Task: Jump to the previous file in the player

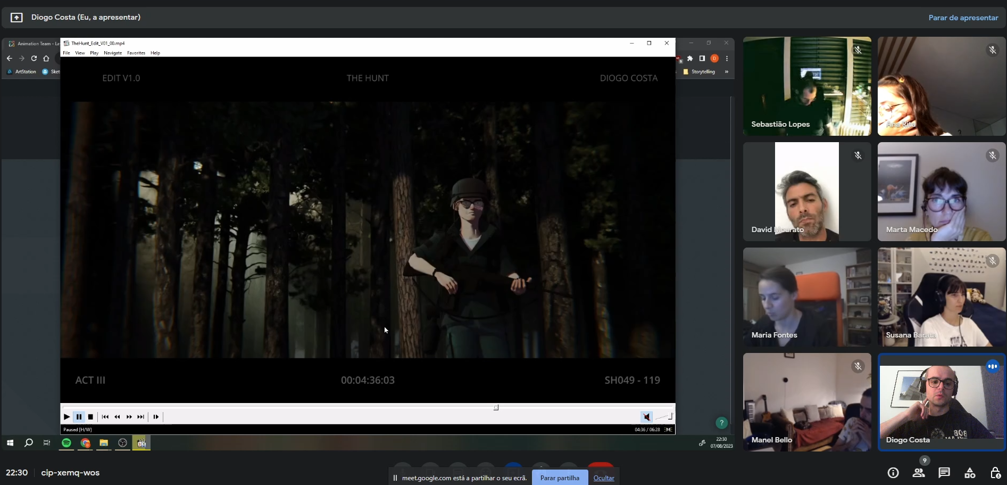Action: point(105,417)
